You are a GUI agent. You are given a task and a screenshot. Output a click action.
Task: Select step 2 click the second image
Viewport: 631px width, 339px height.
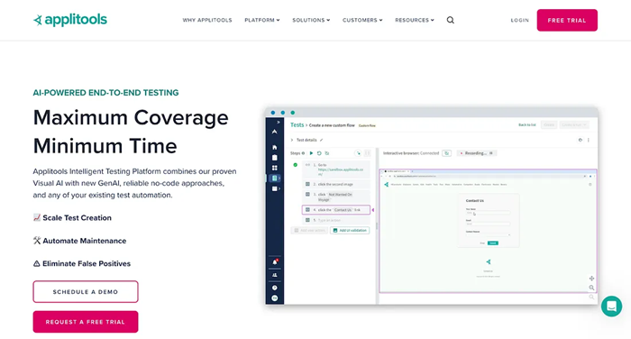click(x=336, y=184)
